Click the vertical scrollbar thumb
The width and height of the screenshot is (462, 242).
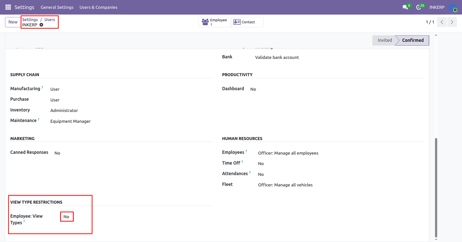coord(436,187)
